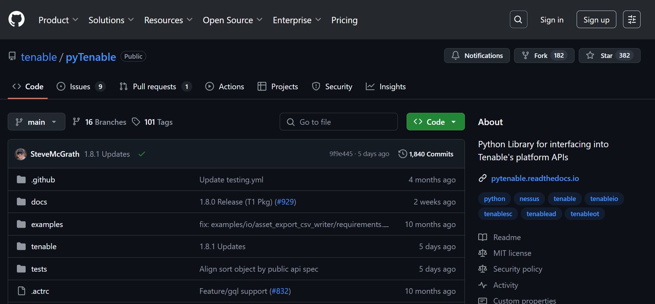655x304 pixels.
Task: Open the Align sort object commit message
Action: (x=259, y=269)
